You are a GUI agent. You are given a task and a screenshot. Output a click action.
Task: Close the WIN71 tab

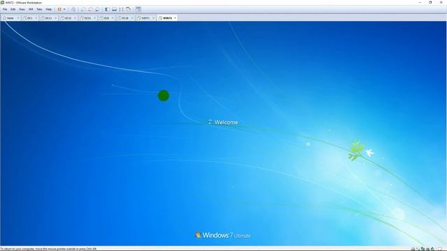tap(154, 18)
